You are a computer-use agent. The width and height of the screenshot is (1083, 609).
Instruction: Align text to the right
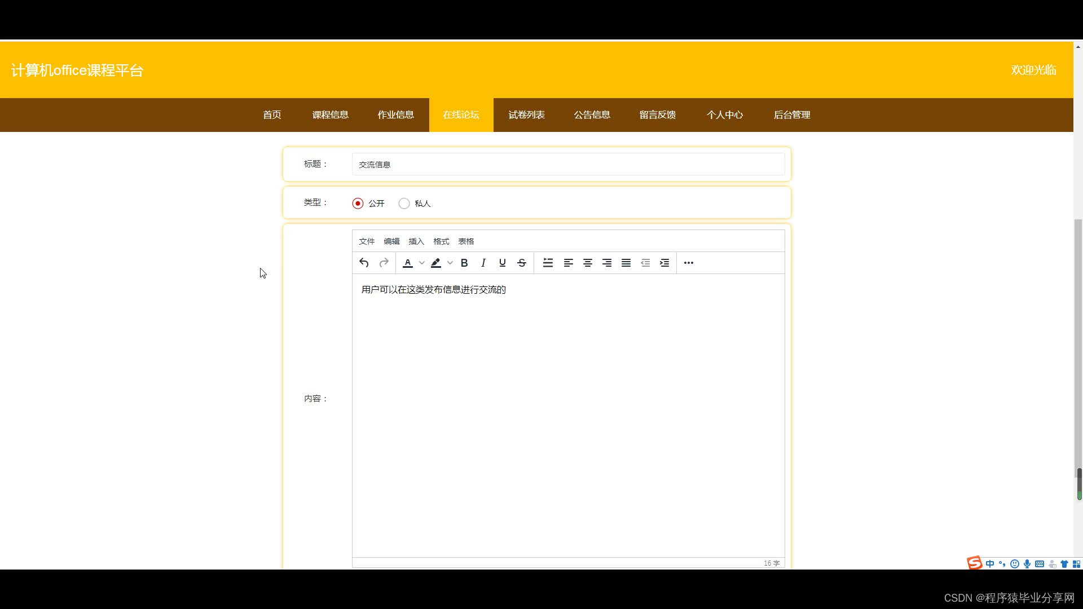607,263
